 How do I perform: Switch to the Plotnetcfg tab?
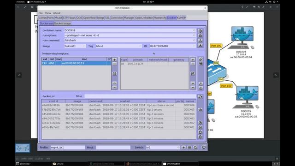160,18
